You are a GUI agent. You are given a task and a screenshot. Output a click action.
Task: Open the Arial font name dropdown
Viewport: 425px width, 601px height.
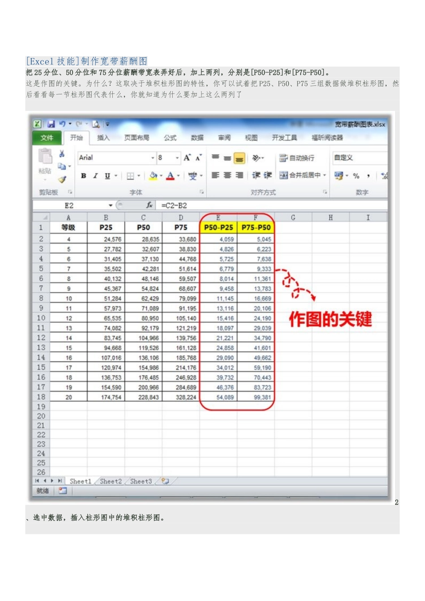click(153, 158)
